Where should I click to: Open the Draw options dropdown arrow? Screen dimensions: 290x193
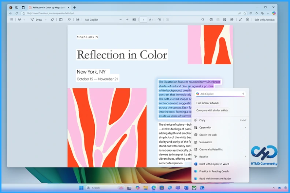[45, 20]
